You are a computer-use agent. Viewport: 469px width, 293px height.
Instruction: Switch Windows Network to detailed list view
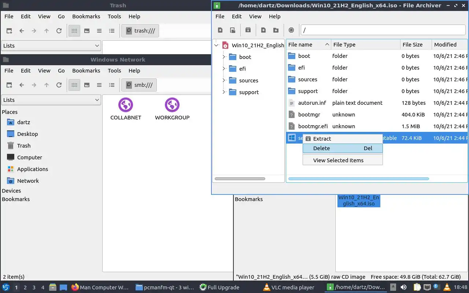(112, 85)
